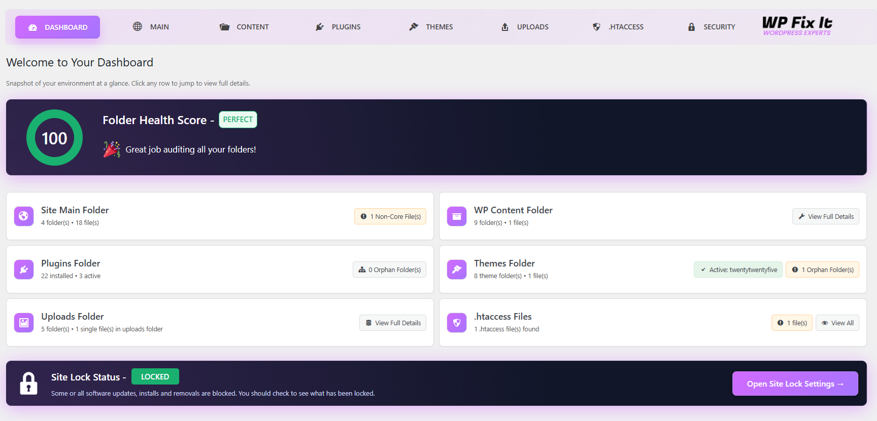Click 'Welcome to Your Dashboard' heading
The height and width of the screenshot is (421, 877).
point(80,62)
